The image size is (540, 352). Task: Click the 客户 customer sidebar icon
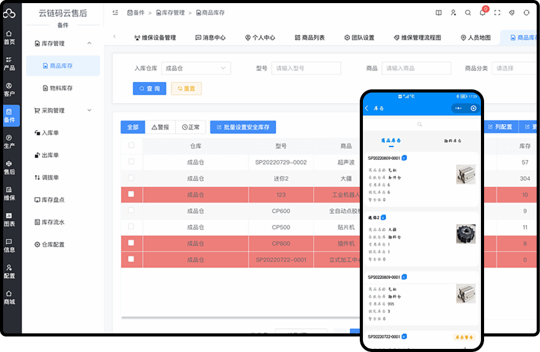(x=9, y=89)
